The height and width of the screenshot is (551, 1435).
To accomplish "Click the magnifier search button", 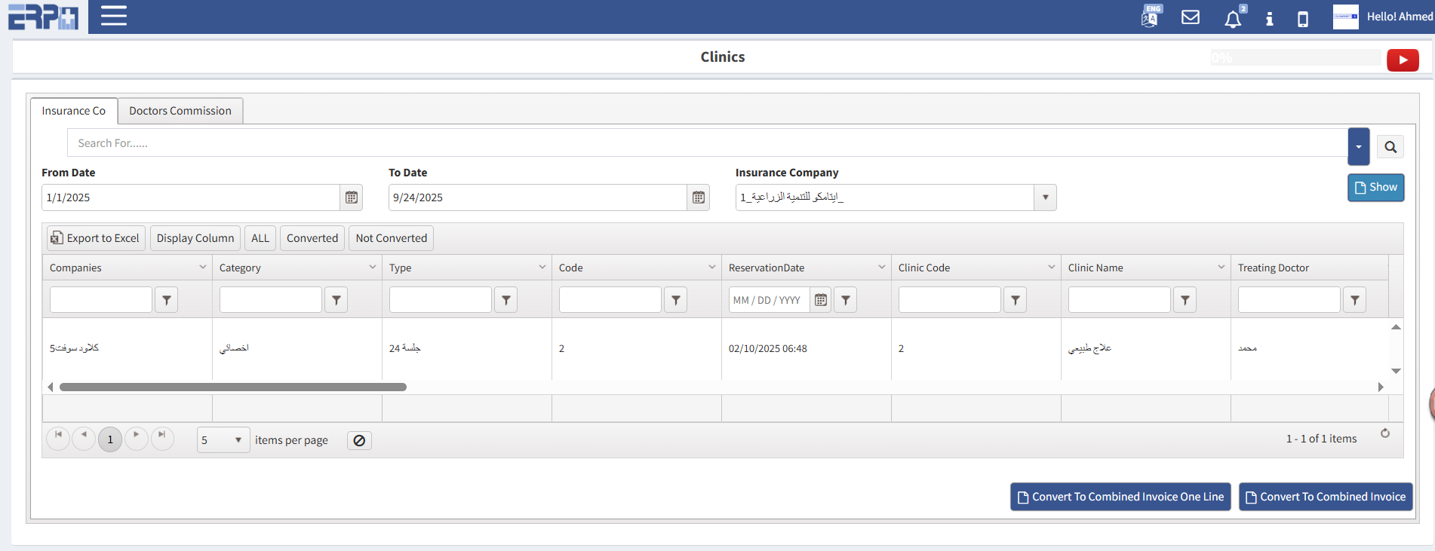I will [x=1390, y=147].
